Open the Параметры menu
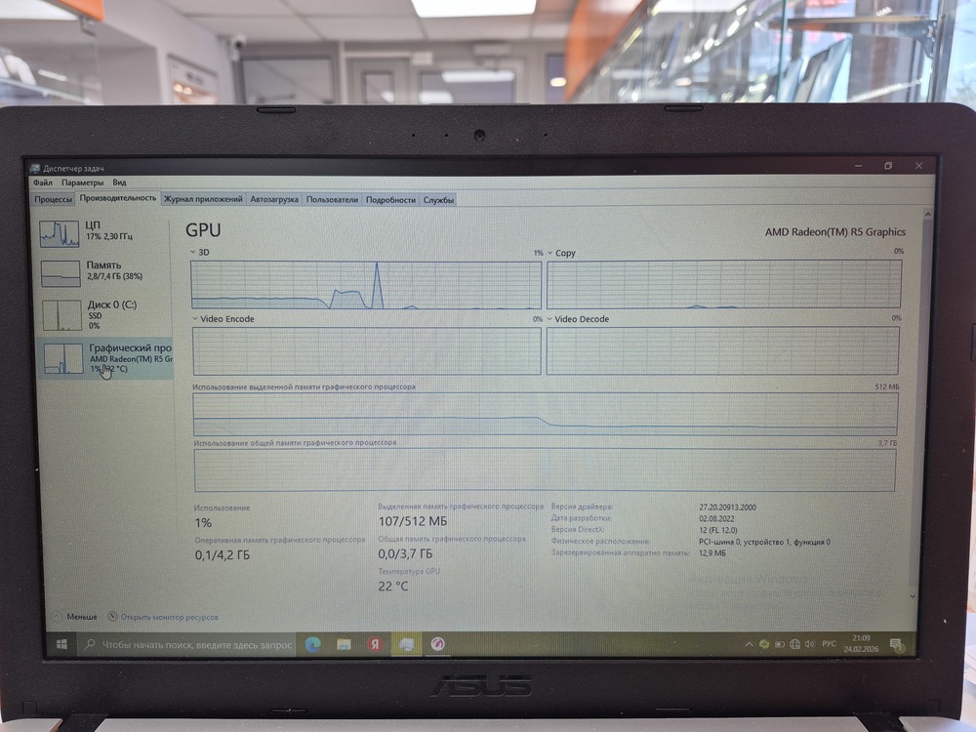976x732 pixels. tap(82, 183)
